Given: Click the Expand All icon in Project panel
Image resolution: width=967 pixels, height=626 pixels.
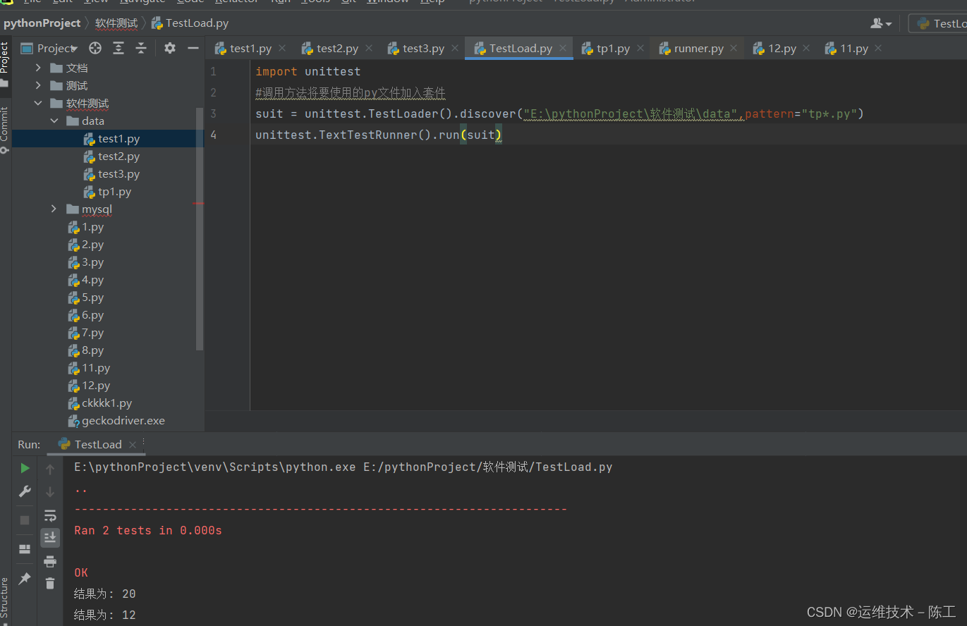Looking at the screenshot, I should pyautogui.click(x=118, y=48).
